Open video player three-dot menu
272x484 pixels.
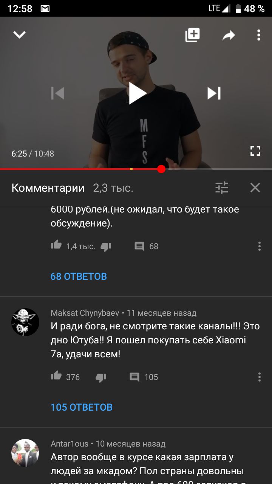[x=259, y=35]
